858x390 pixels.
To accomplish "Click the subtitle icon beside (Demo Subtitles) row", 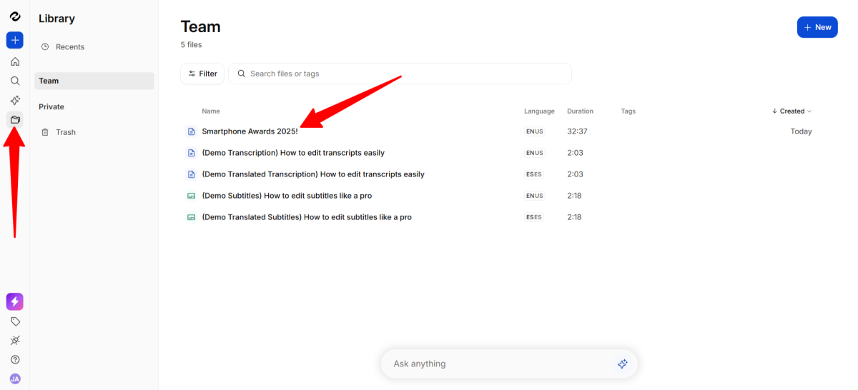I will click(191, 196).
